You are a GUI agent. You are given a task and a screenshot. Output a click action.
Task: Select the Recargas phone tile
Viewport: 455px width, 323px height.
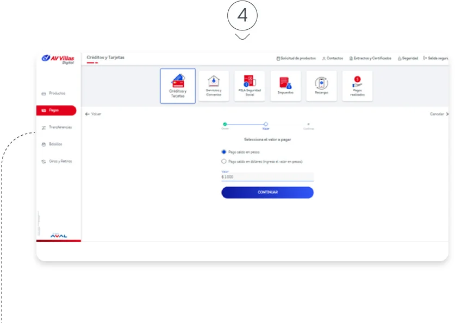(x=321, y=86)
